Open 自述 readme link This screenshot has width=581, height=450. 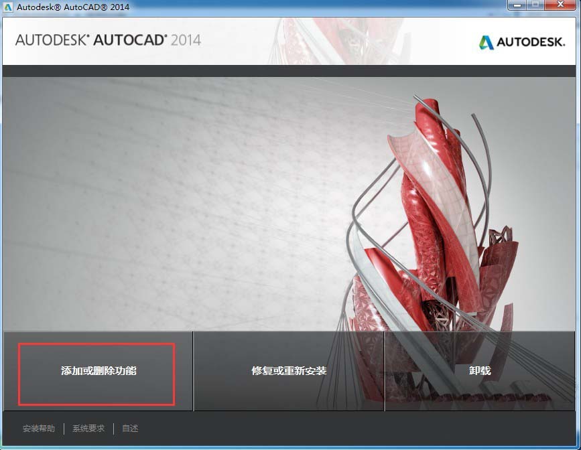130,429
